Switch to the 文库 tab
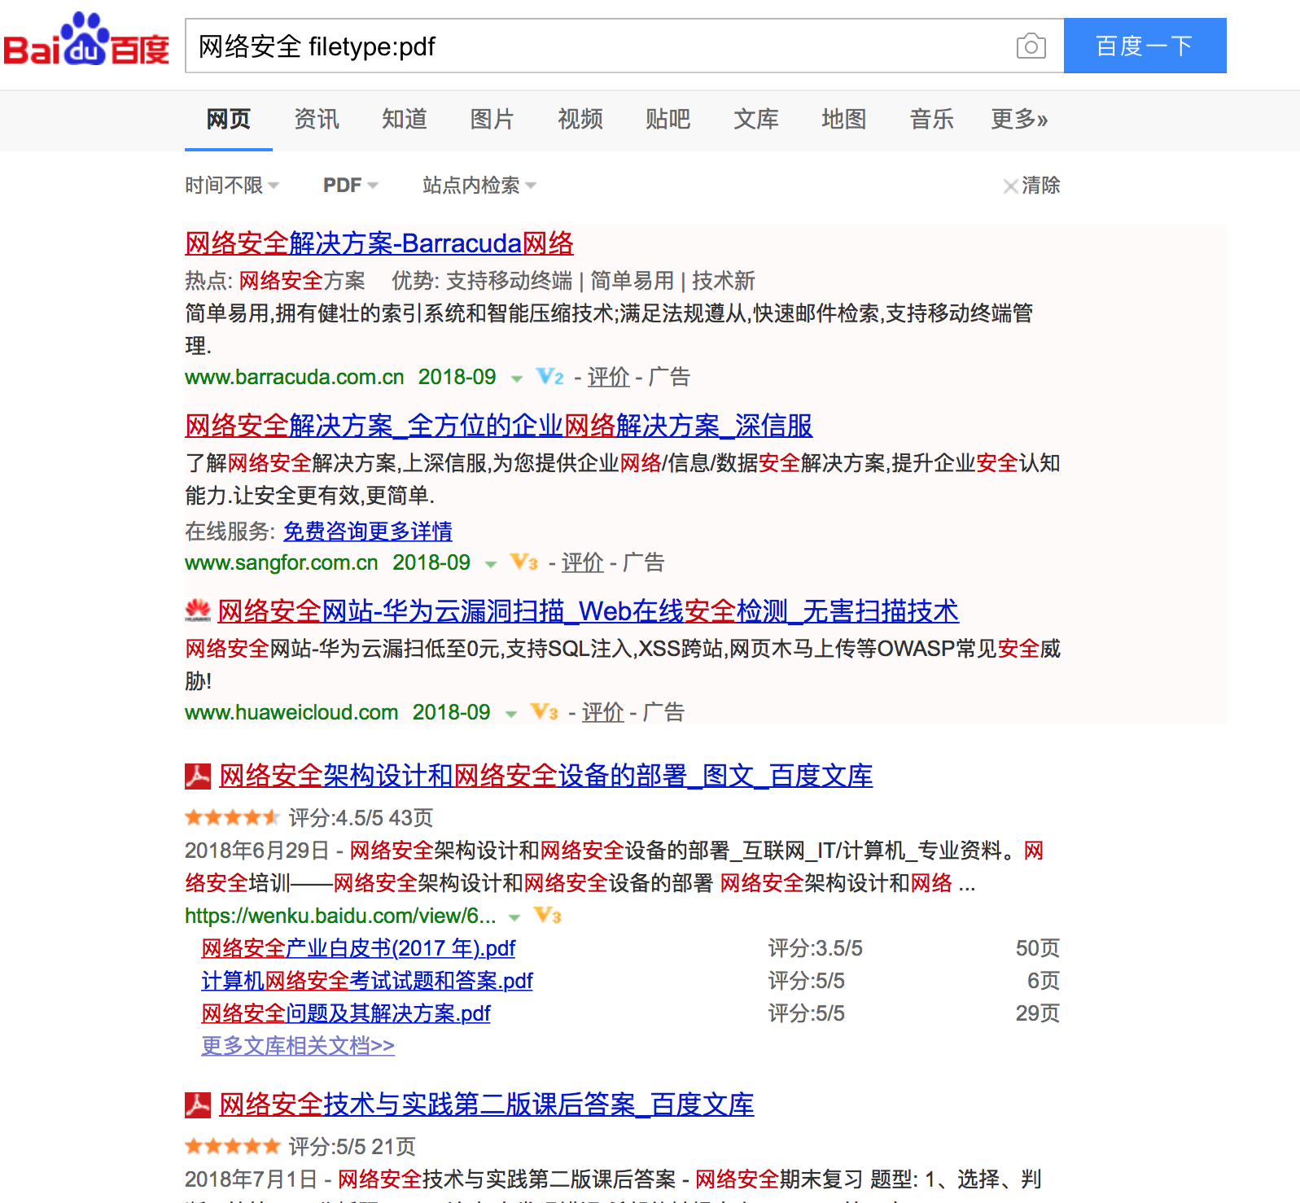1300x1203 pixels. point(756,120)
